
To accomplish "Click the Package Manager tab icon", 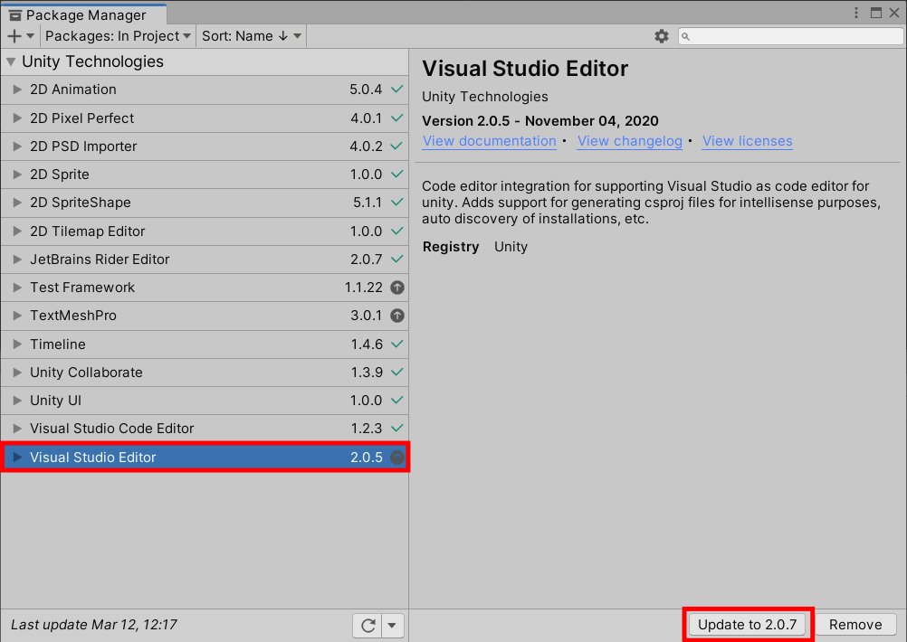I will [x=15, y=15].
